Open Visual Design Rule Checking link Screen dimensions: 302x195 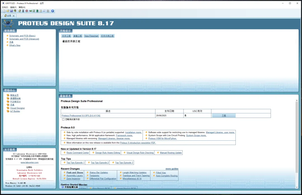(x=140, y=153)
